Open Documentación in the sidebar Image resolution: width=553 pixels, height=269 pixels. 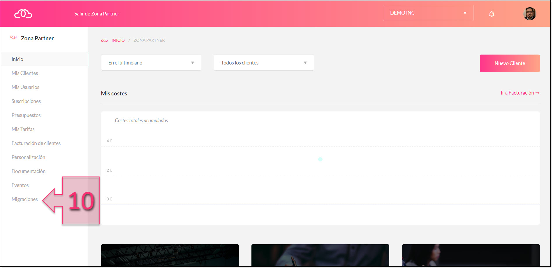click(29, 171)
